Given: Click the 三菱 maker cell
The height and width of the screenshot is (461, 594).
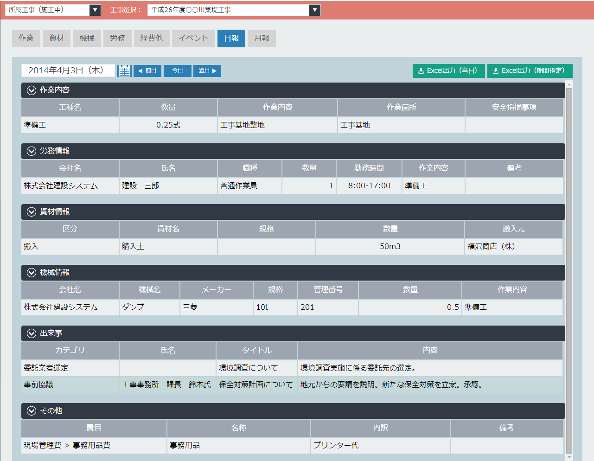Looking at the screenshot, I should point(217,307).
